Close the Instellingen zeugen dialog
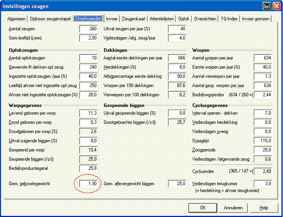283x217 pixels. [276, 6]
